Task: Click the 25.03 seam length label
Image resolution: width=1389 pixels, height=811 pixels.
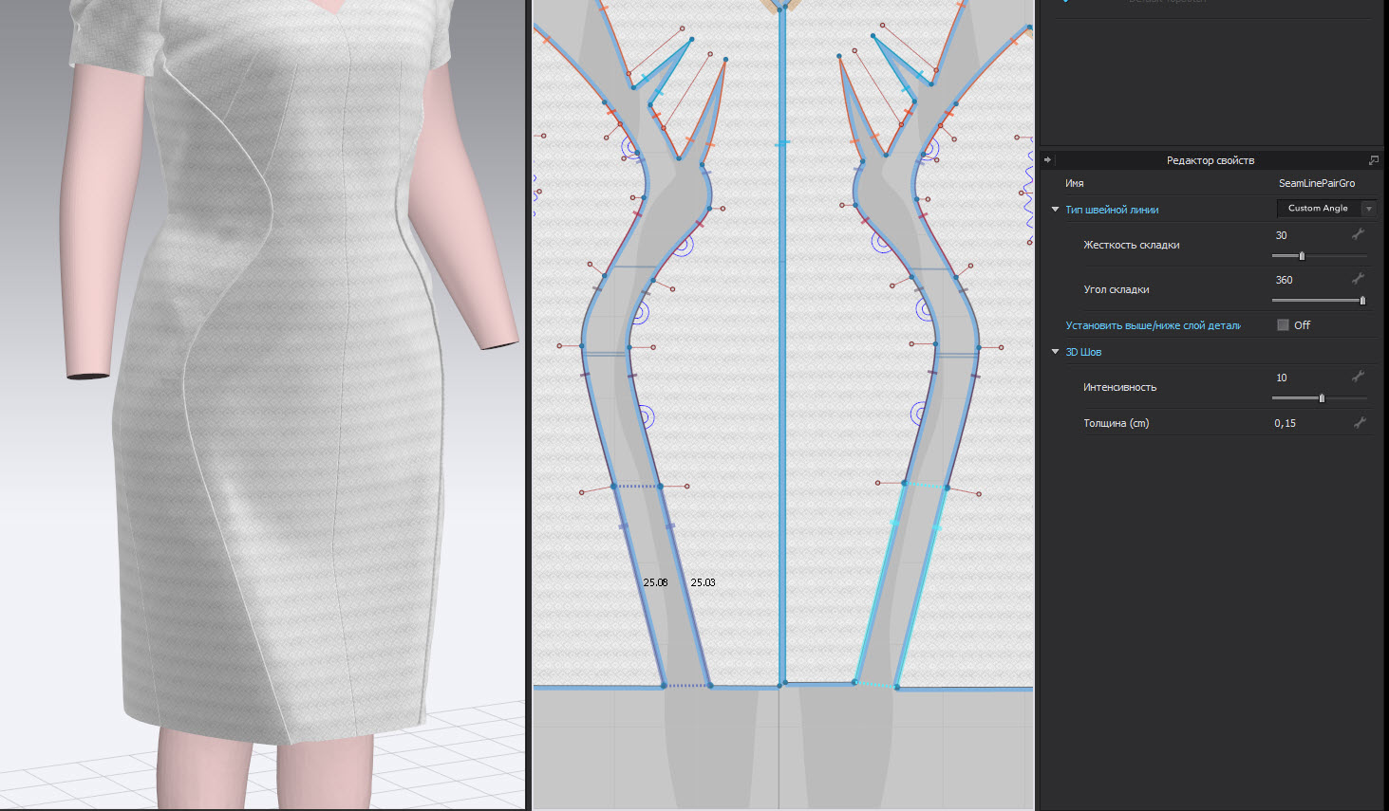Action: click(x=703, y=582)
